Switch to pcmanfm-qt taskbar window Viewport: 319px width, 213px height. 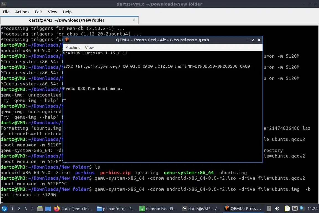point(116,209)
